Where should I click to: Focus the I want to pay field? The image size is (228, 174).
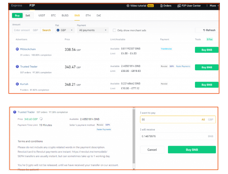tap(178, 120)
